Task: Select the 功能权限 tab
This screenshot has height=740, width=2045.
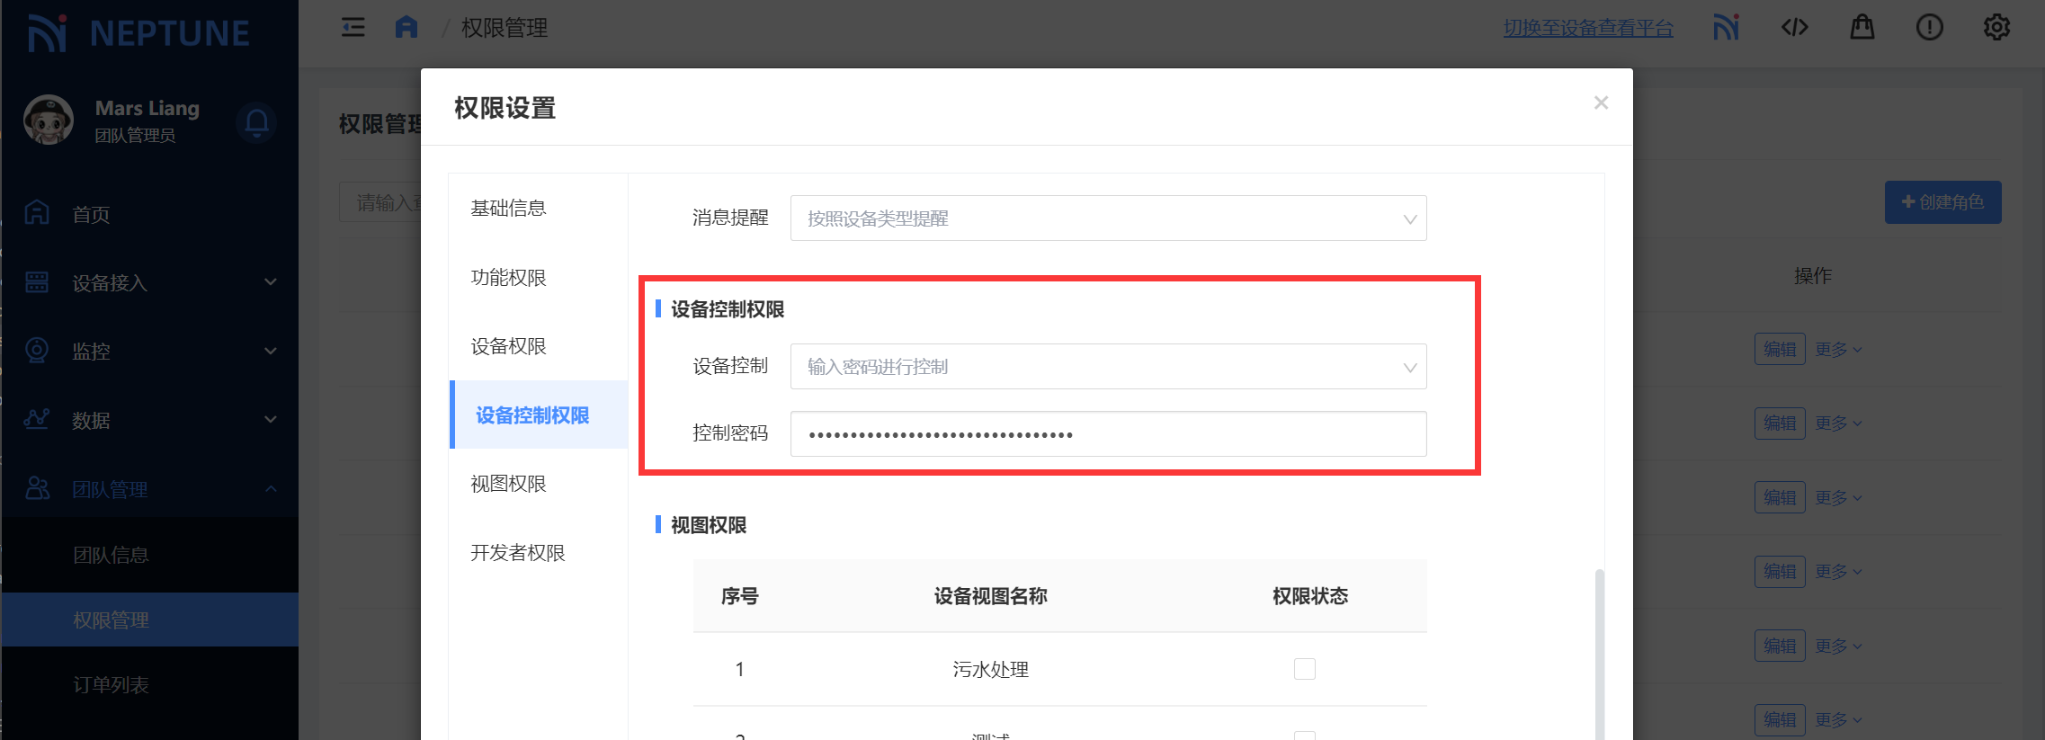Action: tap(509, 278)
